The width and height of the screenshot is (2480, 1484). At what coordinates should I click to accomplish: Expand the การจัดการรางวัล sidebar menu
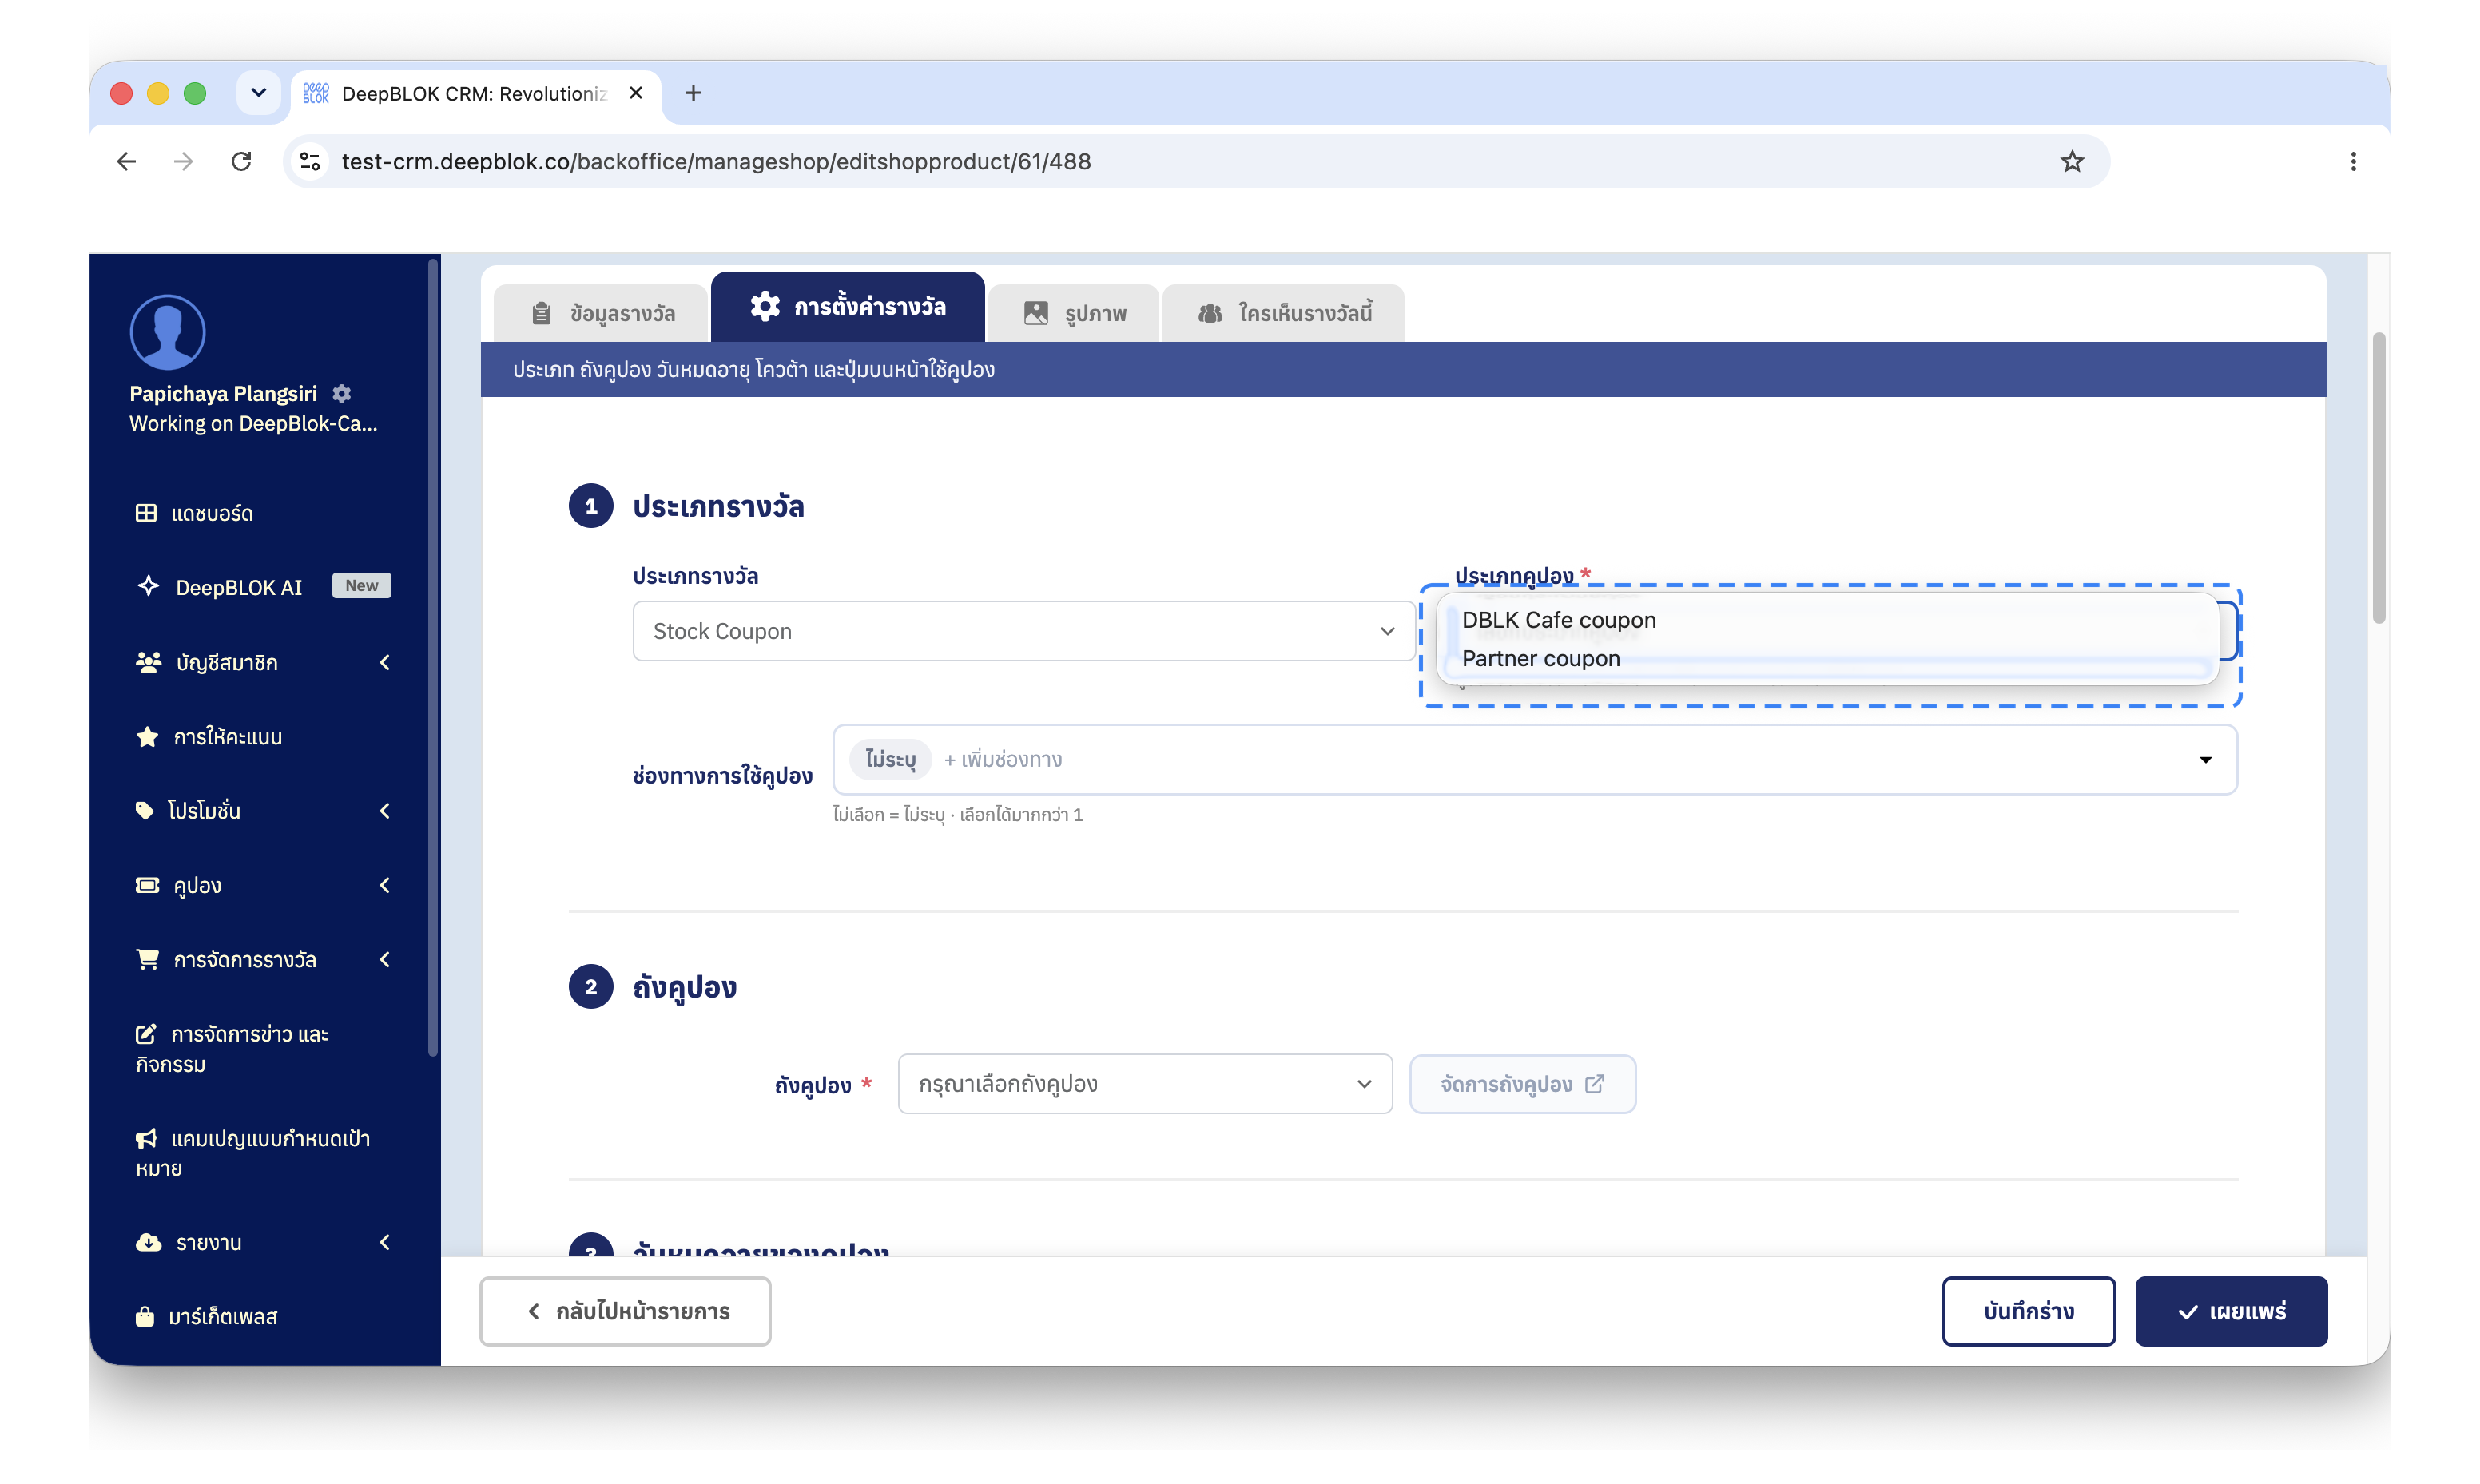click(x=263, y=959)
